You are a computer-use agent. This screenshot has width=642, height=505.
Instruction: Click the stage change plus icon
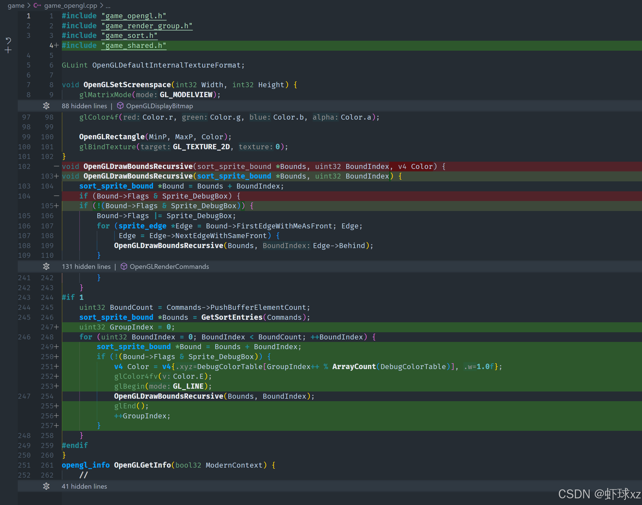coord(8,50)
